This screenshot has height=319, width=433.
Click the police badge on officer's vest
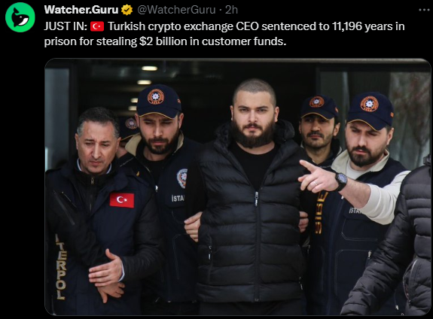point(182,178)
